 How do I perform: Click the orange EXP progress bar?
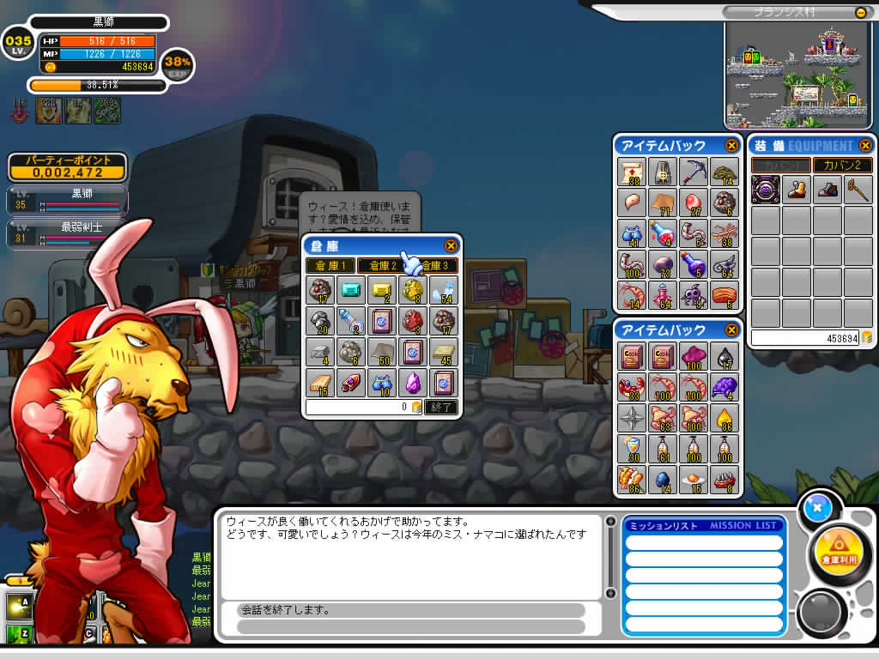click(x=98, y=85)
